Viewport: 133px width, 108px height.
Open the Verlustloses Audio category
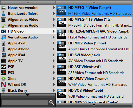[x=28, y=37]
